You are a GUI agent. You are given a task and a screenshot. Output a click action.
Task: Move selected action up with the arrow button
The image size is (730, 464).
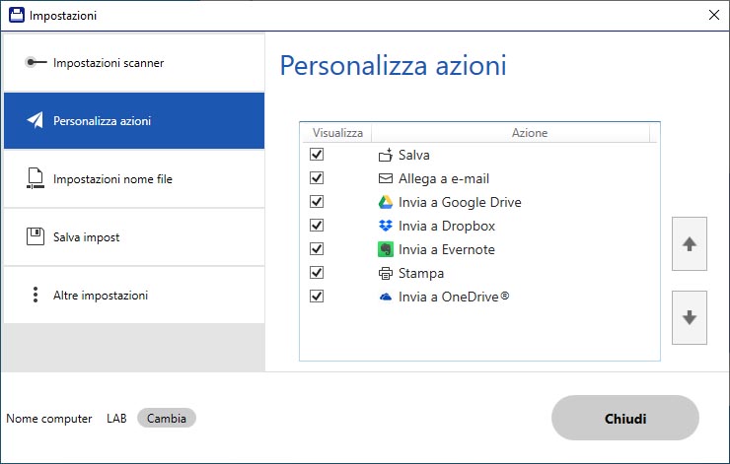click(689, 244)
